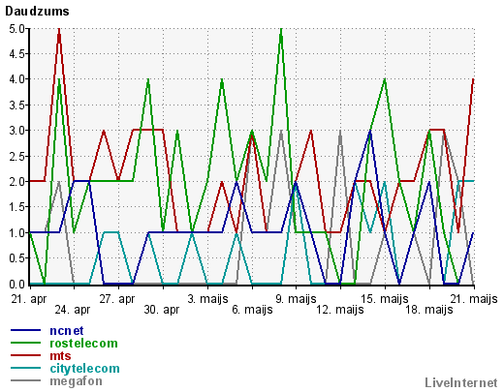Click the 12. maijs axis label
The height and width of the screenshot is (392, 504).
(x=340, y=310)
